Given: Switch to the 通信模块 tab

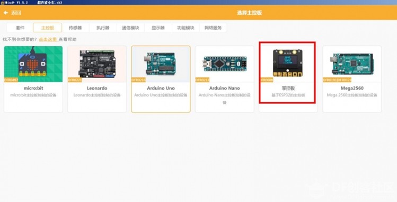Looking at the screenshot, I should (130, 28).
